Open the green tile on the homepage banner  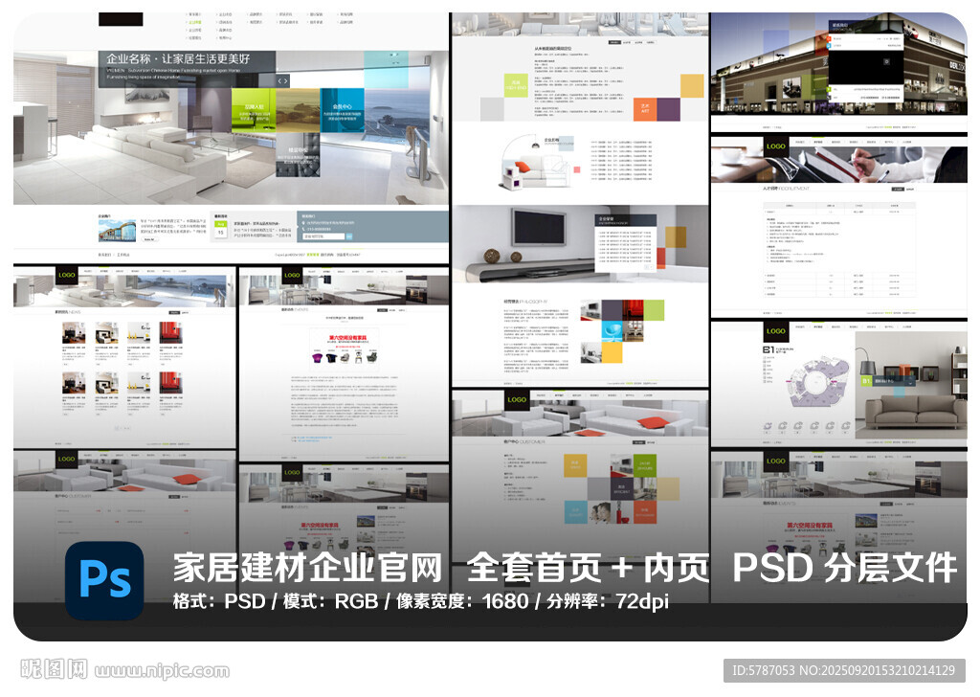coord(253,110)
